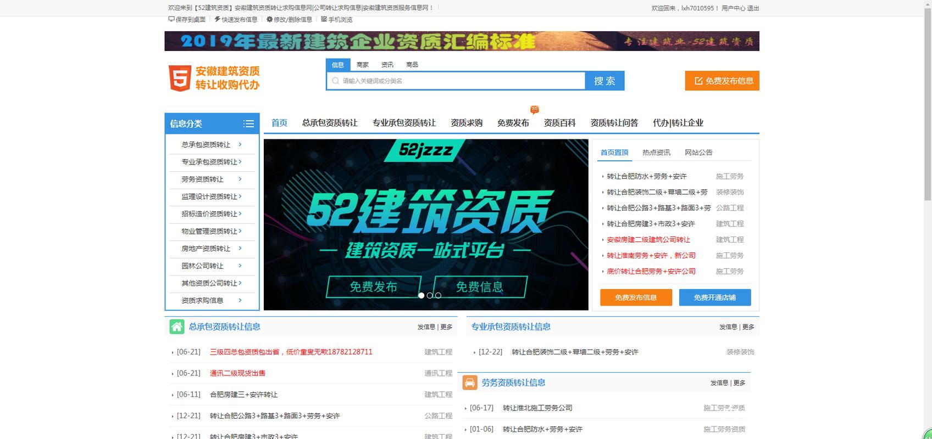Open listing 转让淮南劳务+安许，新公司
This screenshot has height=439, width=932.
pos(651,256)
